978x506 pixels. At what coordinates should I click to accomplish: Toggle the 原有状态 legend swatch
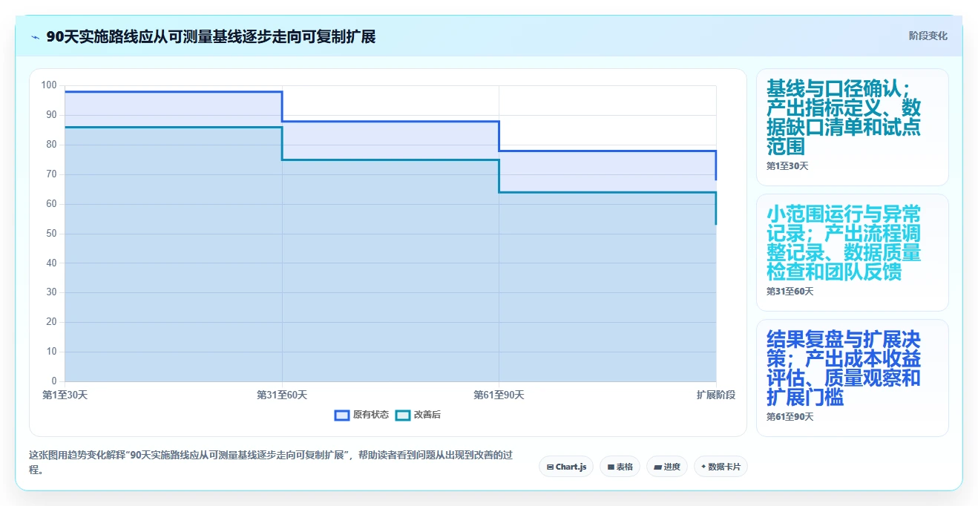pyautogui.click(x=342, y=415)
